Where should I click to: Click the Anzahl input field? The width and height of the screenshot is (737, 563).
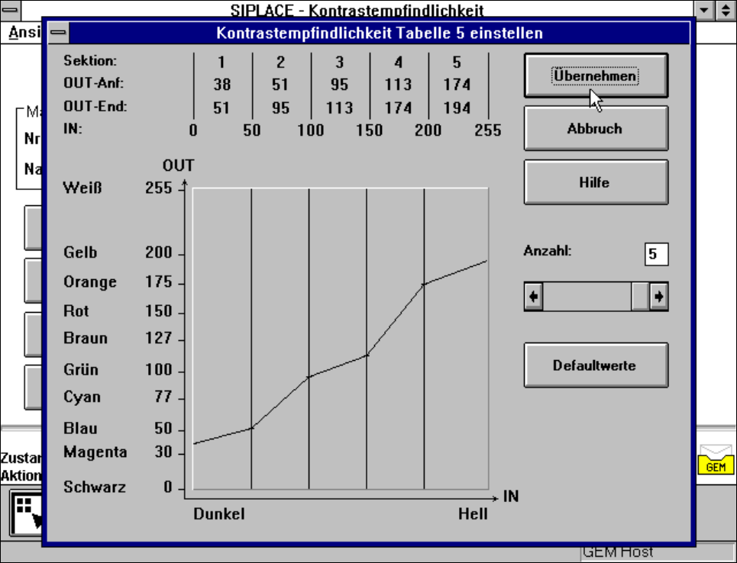656,254
